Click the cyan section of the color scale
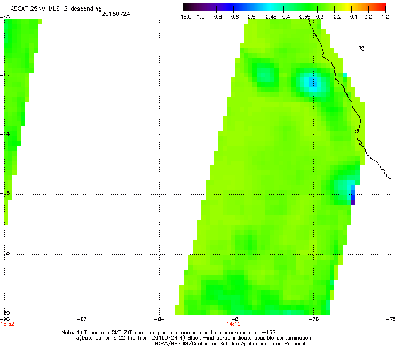This screenshot has height=347, width=395. coord(271,7)
